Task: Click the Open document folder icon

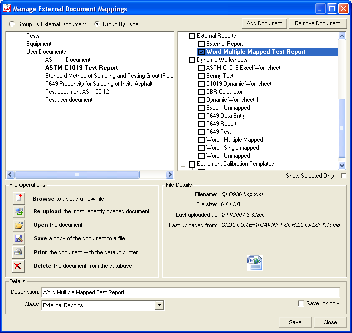Action: click(x=18, y=225)
